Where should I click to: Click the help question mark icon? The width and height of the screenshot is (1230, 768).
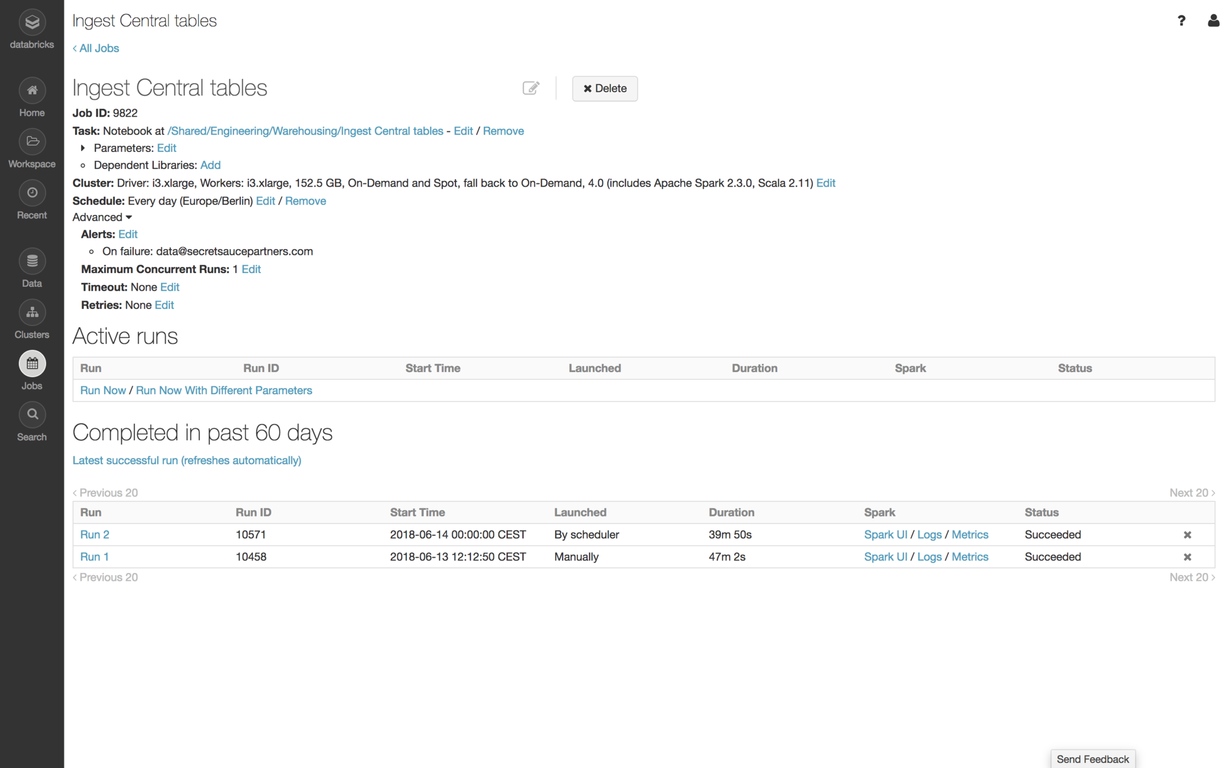(x=1181, y=21)
